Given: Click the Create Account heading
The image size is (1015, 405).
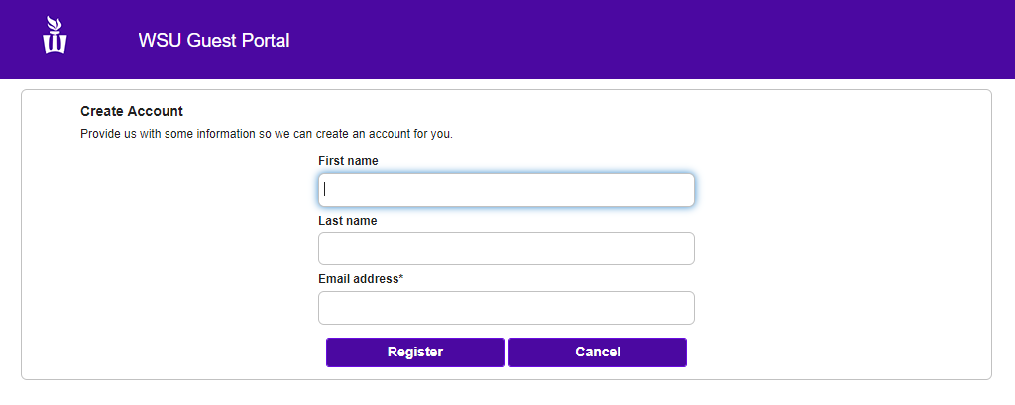Looking at the screenshot, I should click(x=132, y=112).
